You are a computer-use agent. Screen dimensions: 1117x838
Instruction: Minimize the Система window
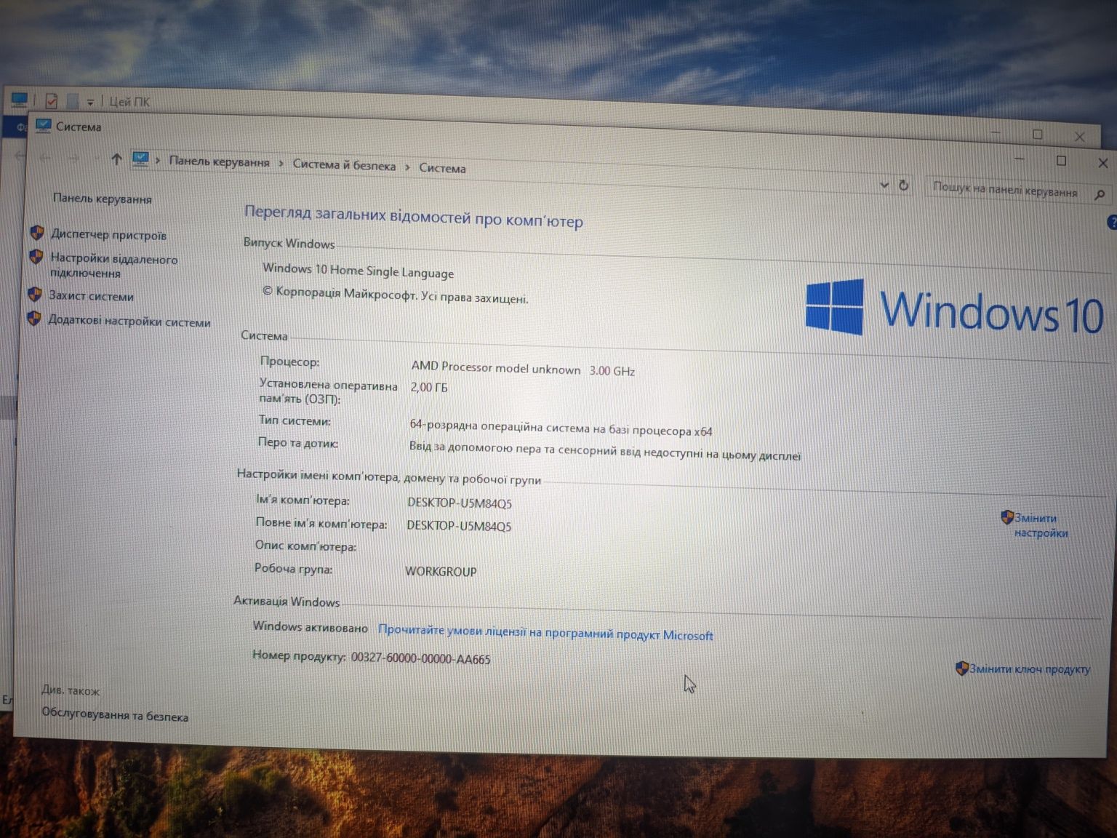pyautogui.click(x=1020, y=159)
